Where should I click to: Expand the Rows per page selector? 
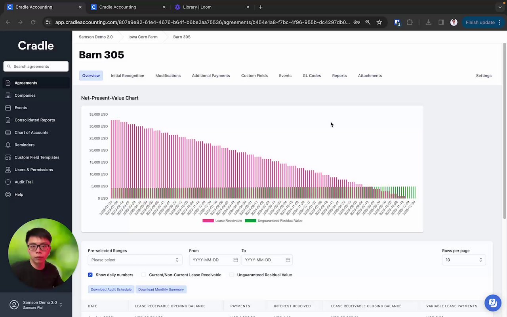click(x=464, y=260)
